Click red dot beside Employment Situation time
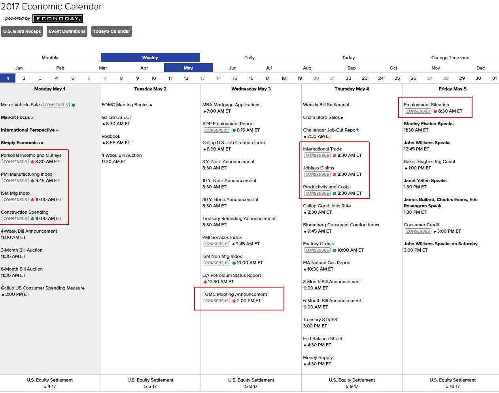Screen dimensions: 499x393 435,111
